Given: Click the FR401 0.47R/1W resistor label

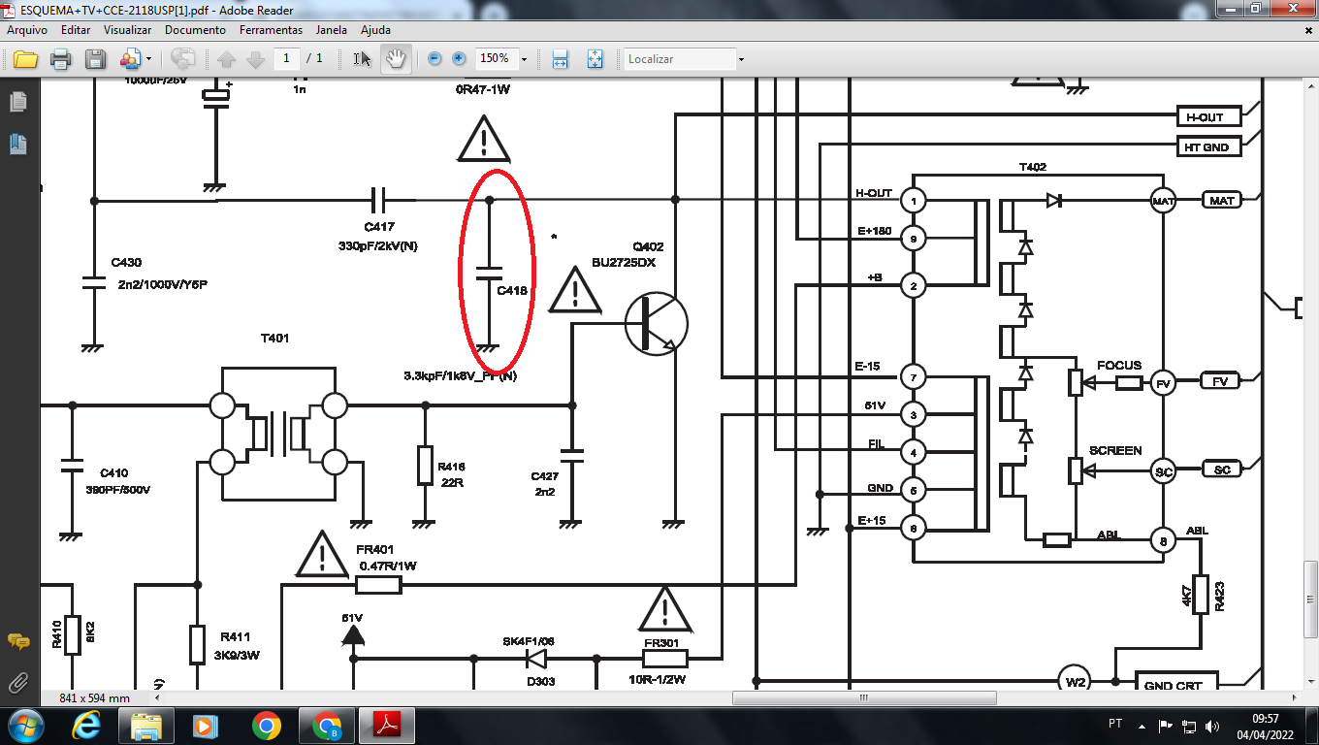Looking at the screenshot, I should [x=387, y=558].
